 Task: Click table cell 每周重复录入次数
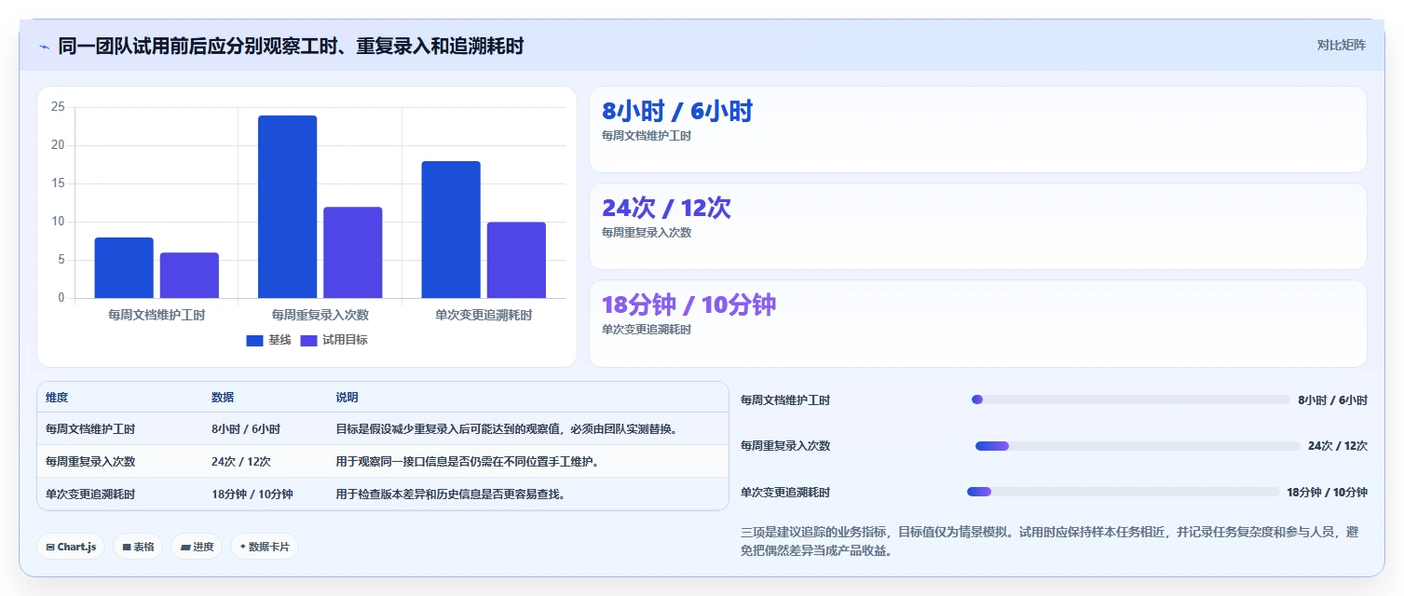(90, 462)
